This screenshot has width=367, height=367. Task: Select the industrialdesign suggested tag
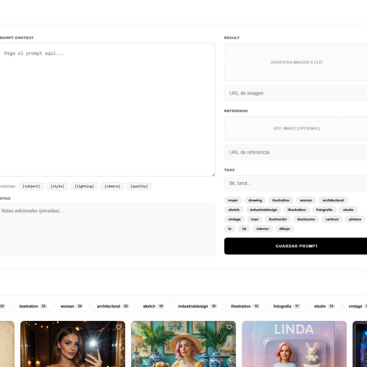(x=263, y=210)
